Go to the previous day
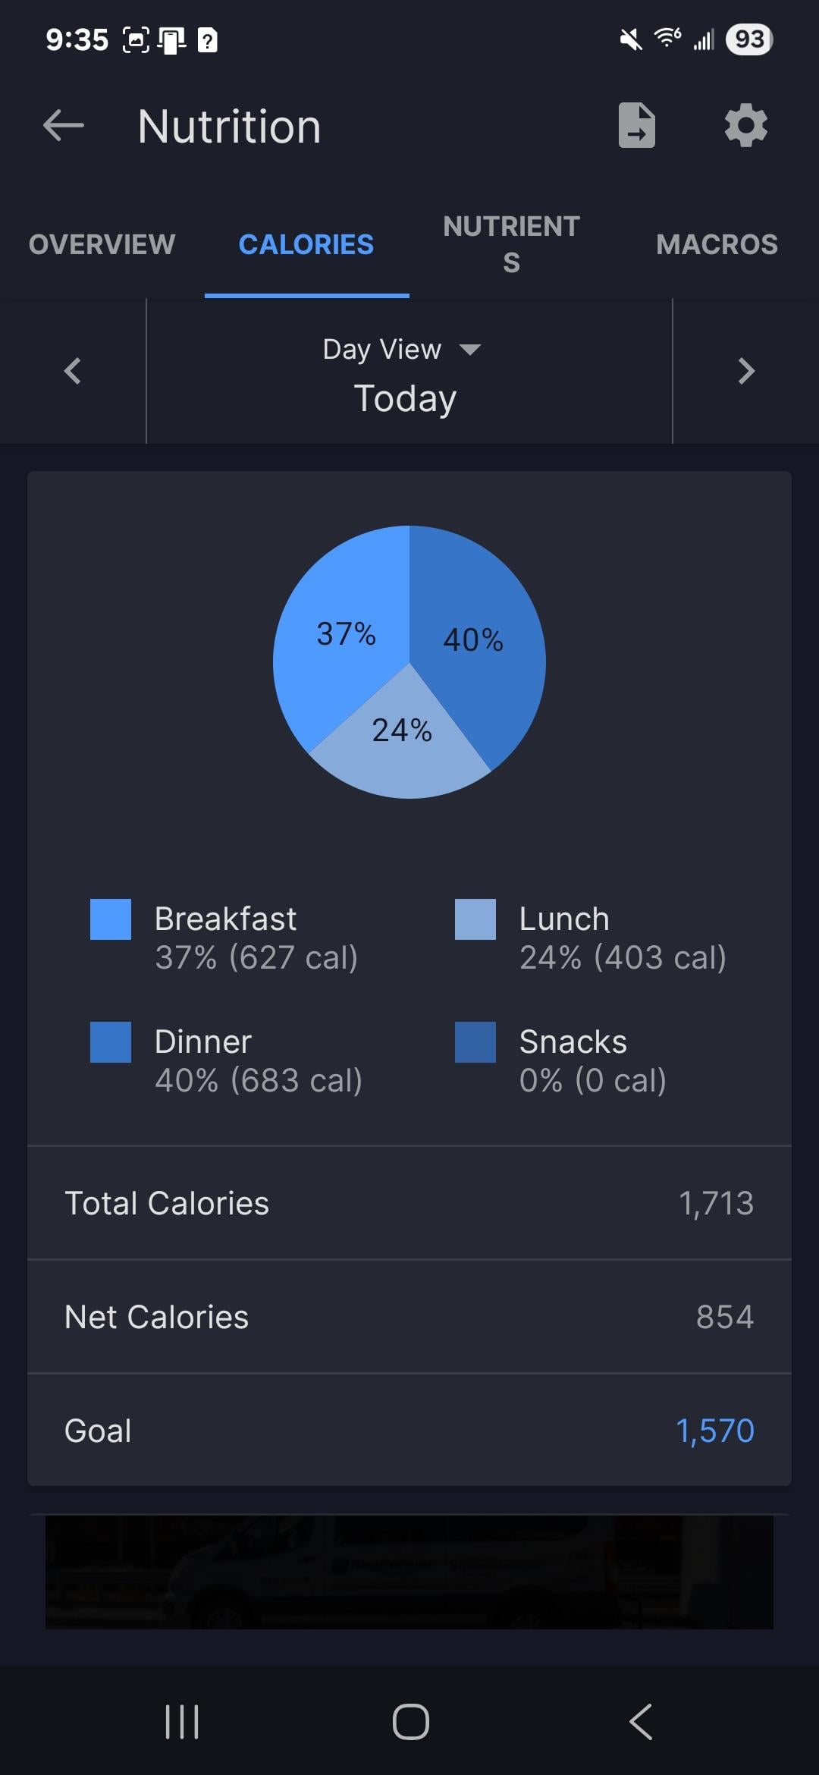This screenshot has width=819, height=1775. [73, 371]
